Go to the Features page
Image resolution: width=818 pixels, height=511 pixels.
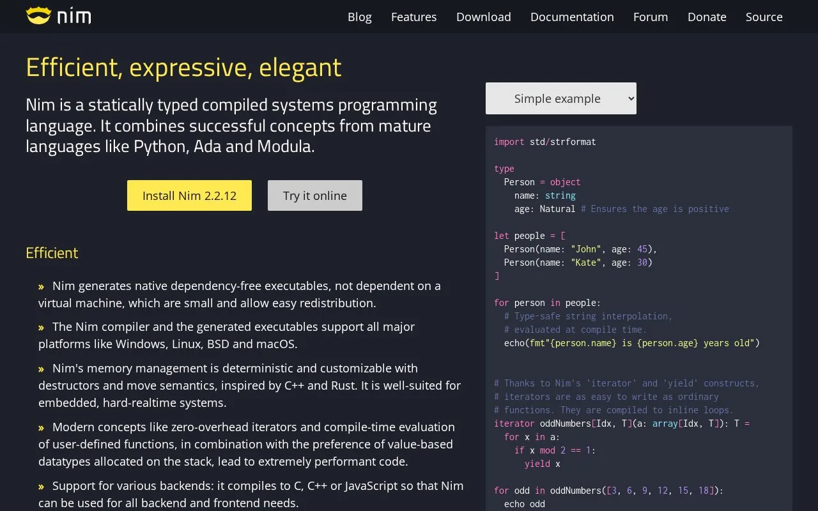point(414,17)
